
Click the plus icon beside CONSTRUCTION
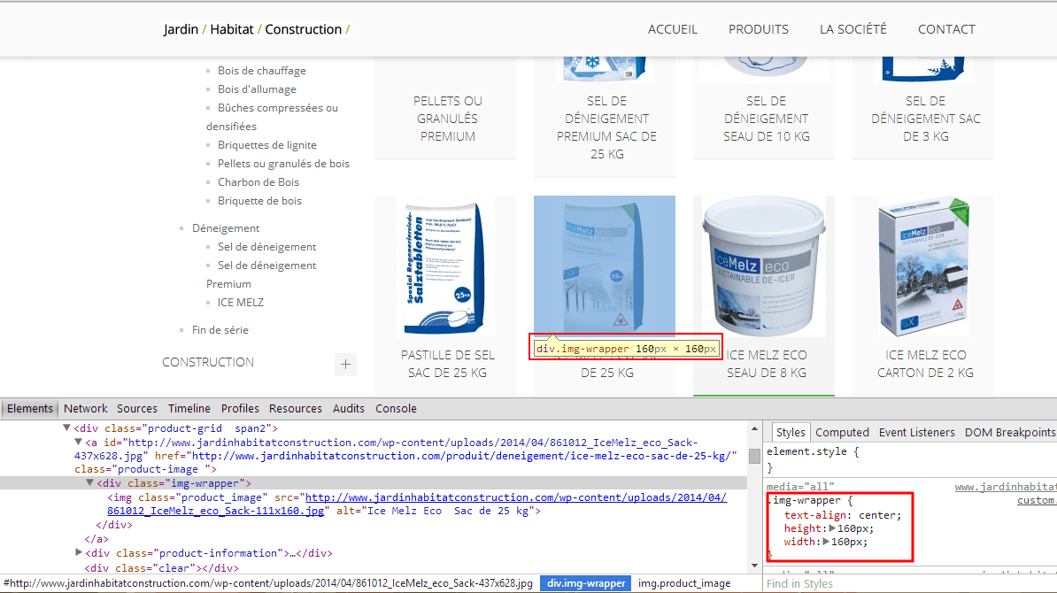pos(345,364)
